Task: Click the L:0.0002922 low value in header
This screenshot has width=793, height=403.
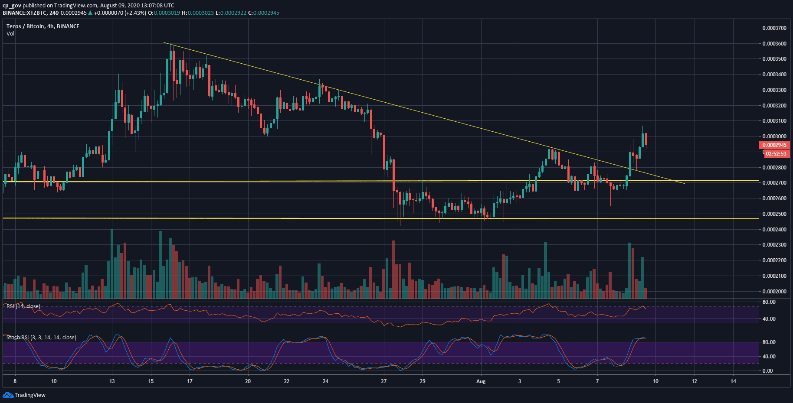Action: click(230, 13)
